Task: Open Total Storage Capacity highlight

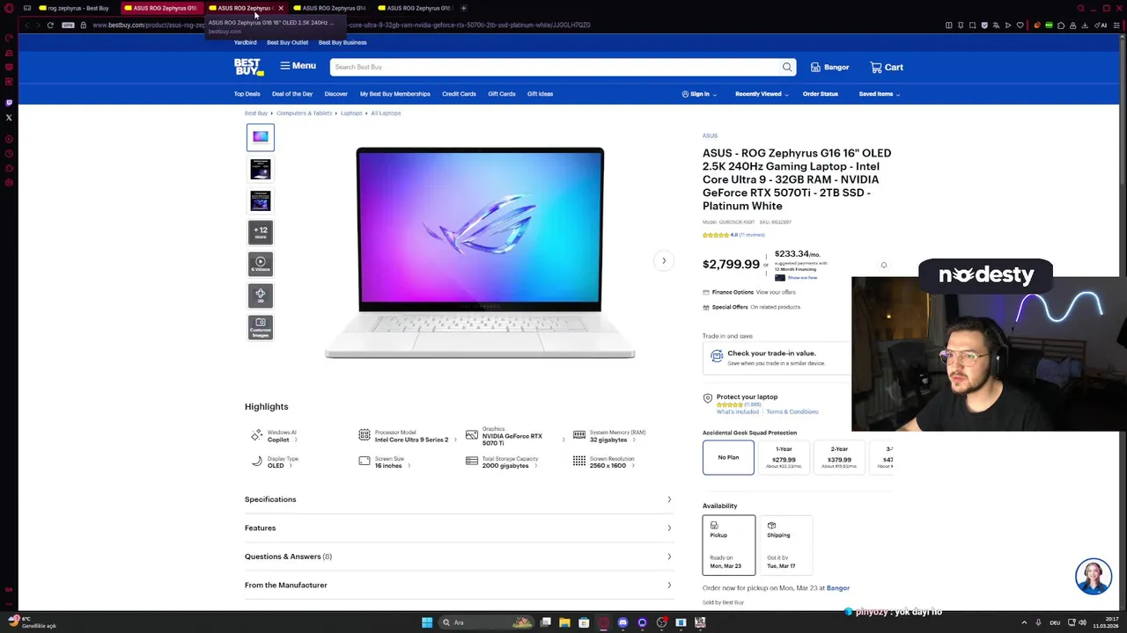Action: tap(503, 462)
